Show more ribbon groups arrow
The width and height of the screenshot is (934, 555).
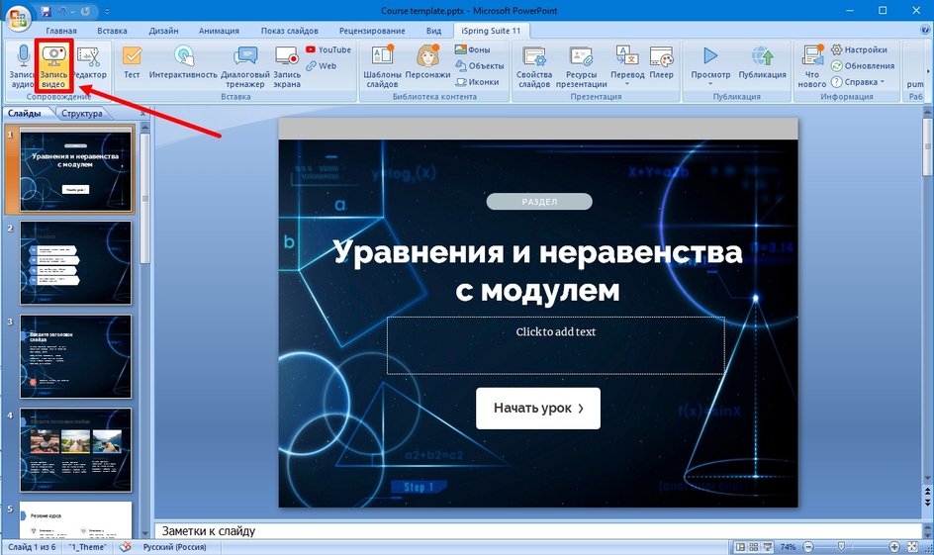pos(927,71)
